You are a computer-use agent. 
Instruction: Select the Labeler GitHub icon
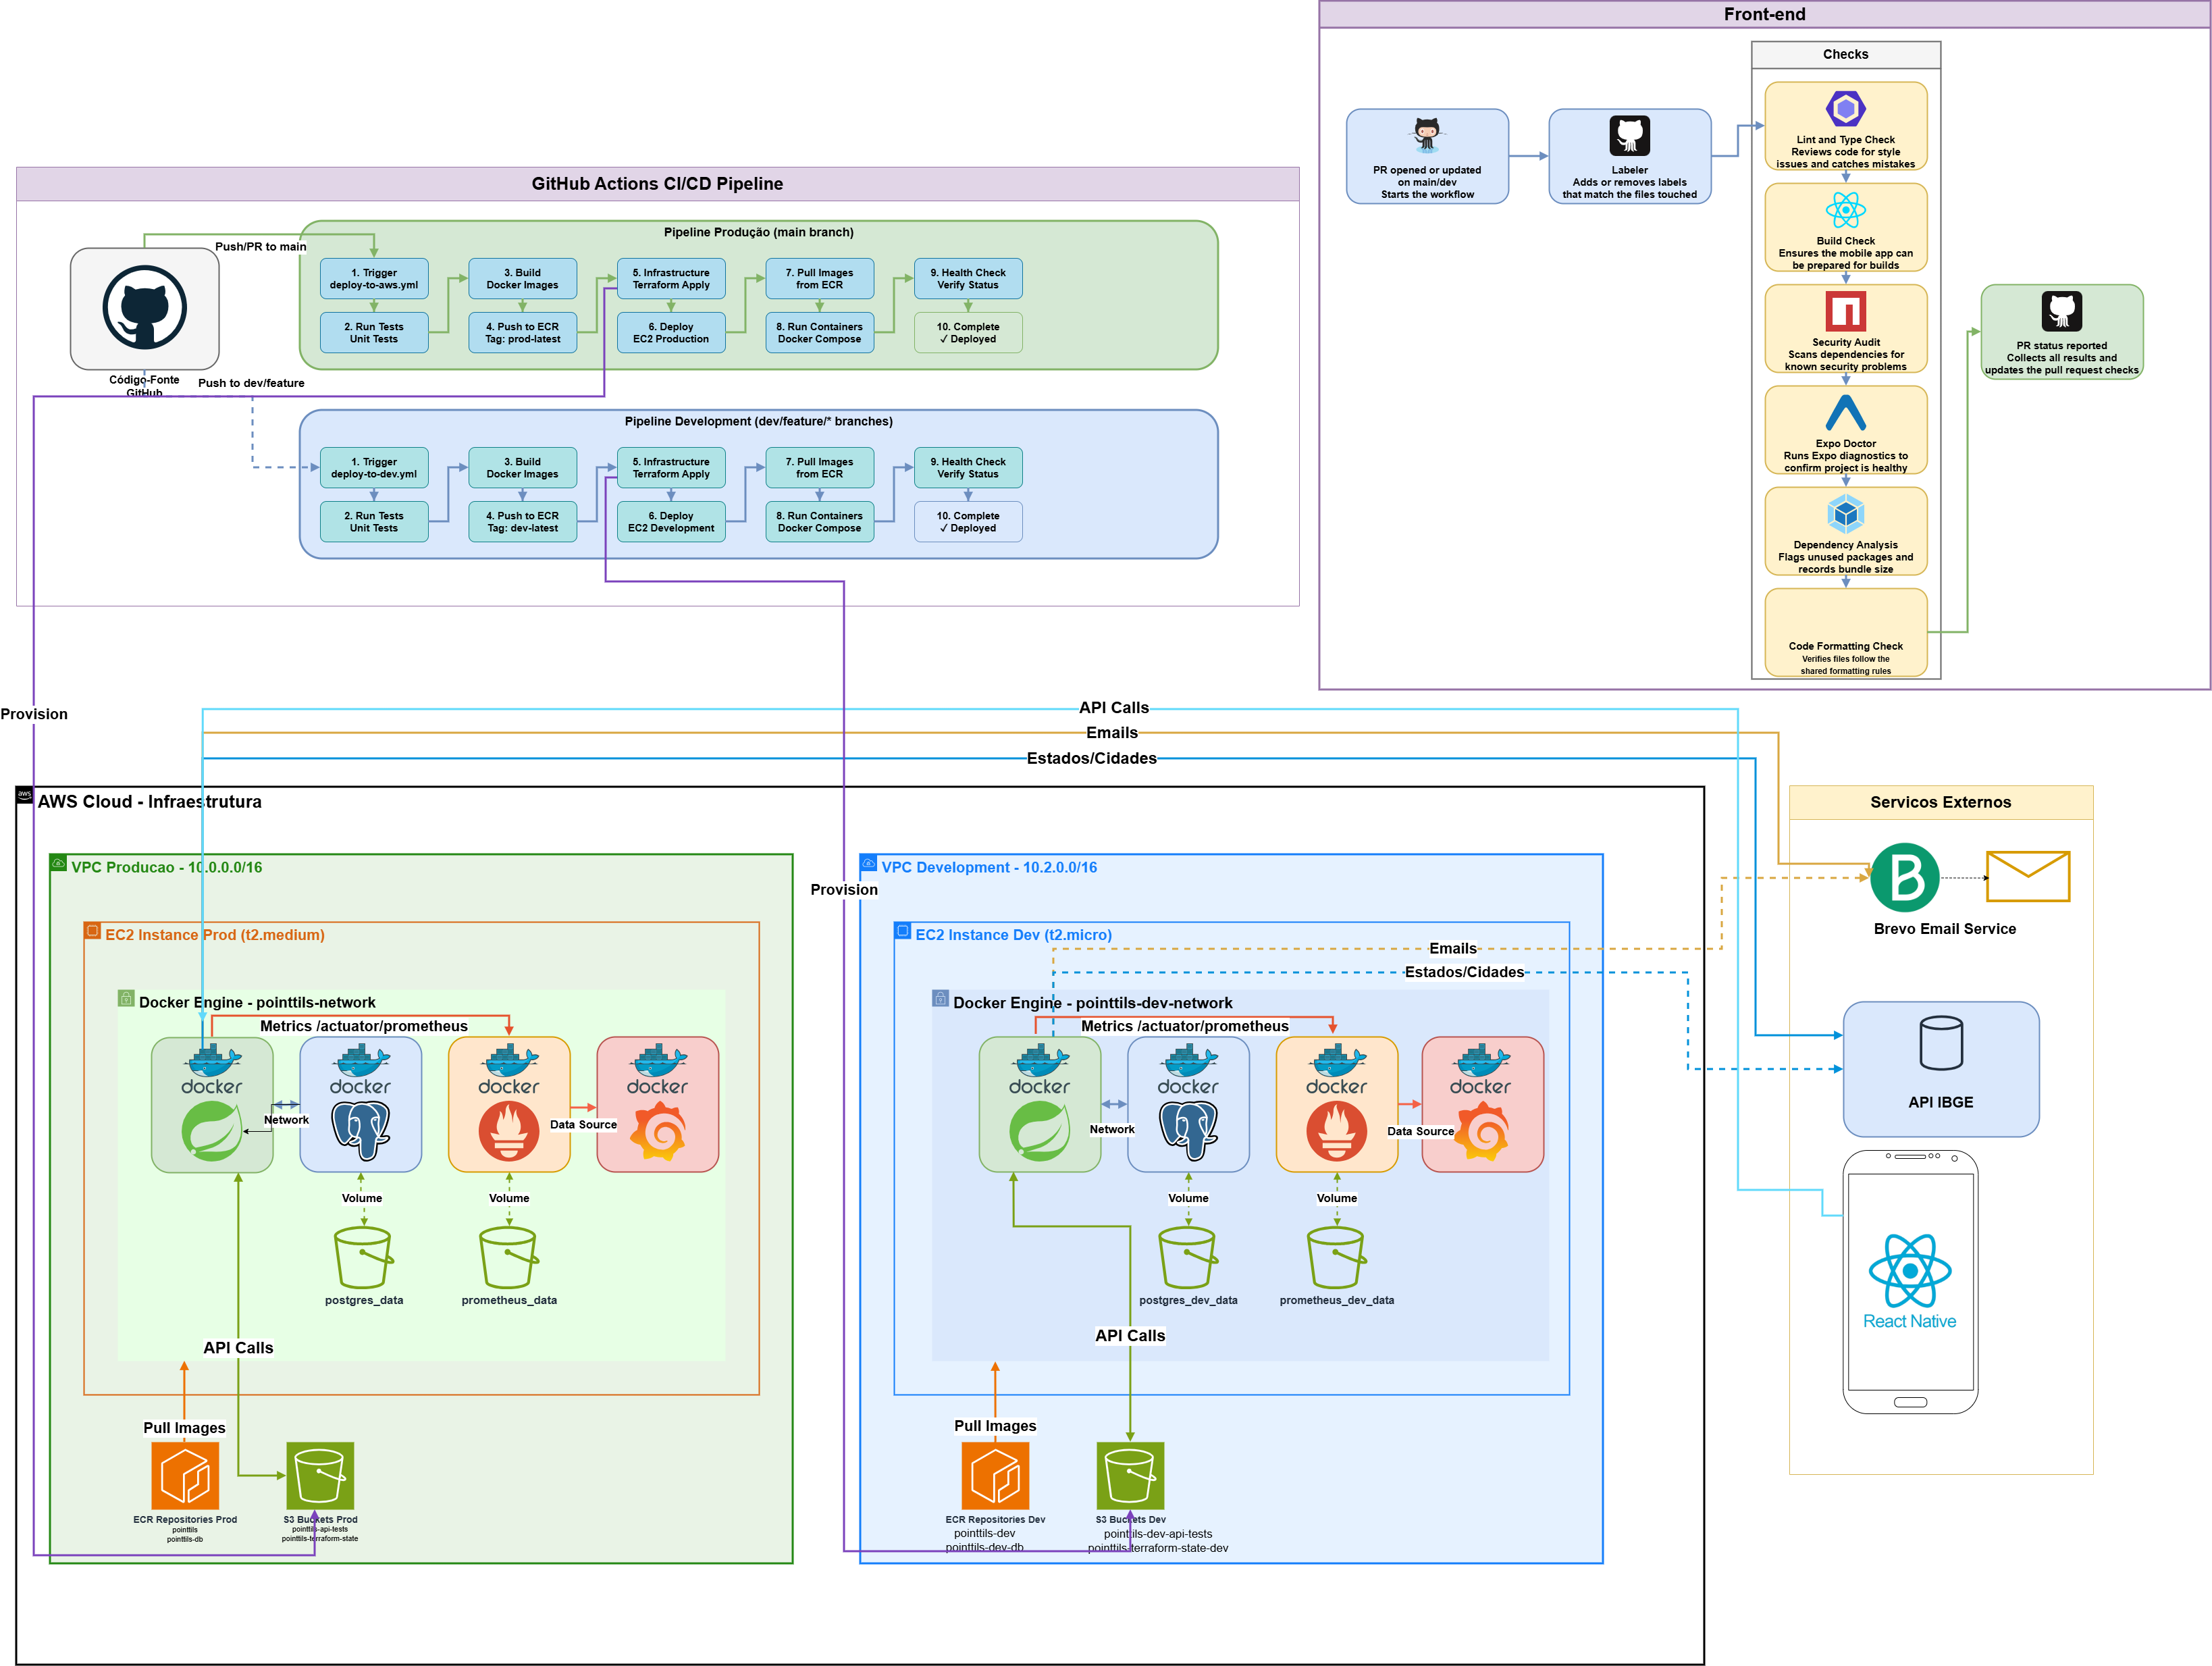[x=1629, y=135]
